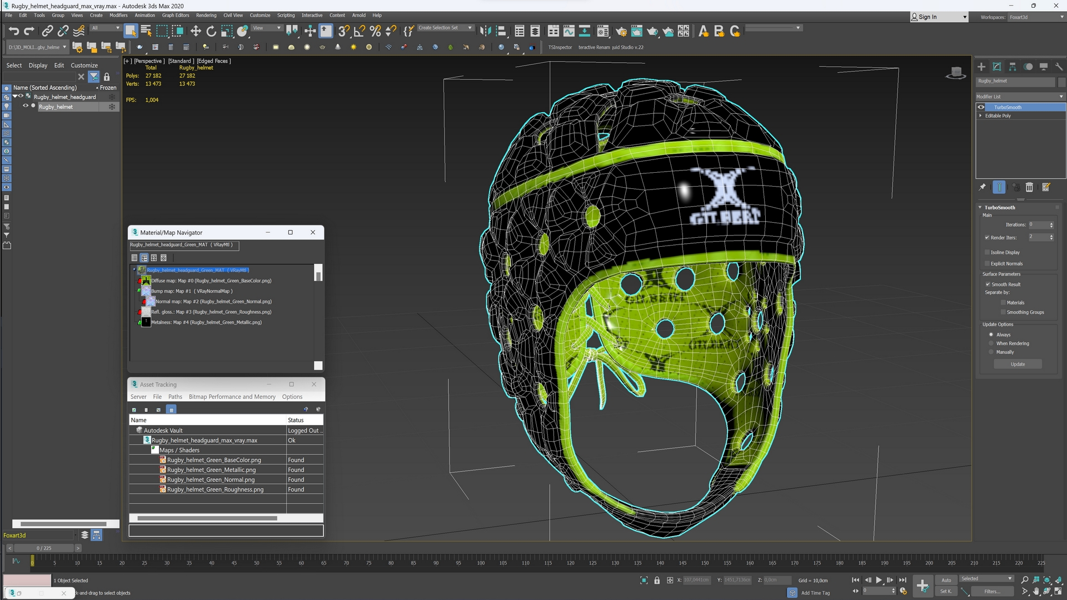Select the Pan View hand icon
This screenshot has width=1067, height=600.
tap(1036, 591)
